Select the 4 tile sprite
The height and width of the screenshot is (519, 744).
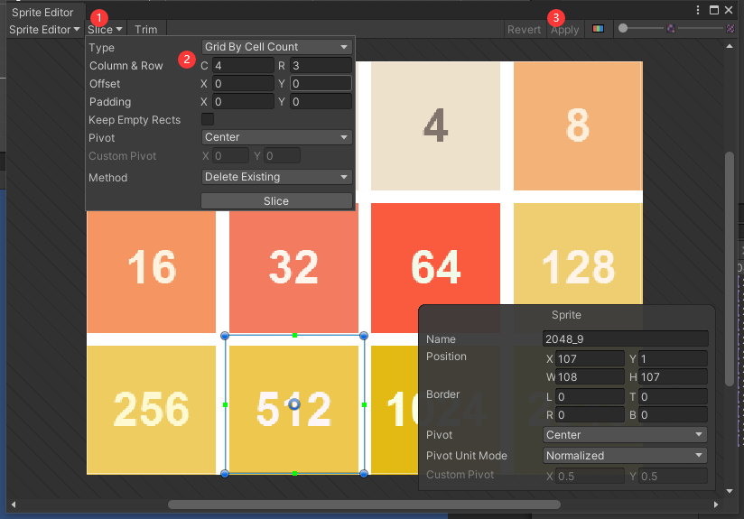pos(435,126)
